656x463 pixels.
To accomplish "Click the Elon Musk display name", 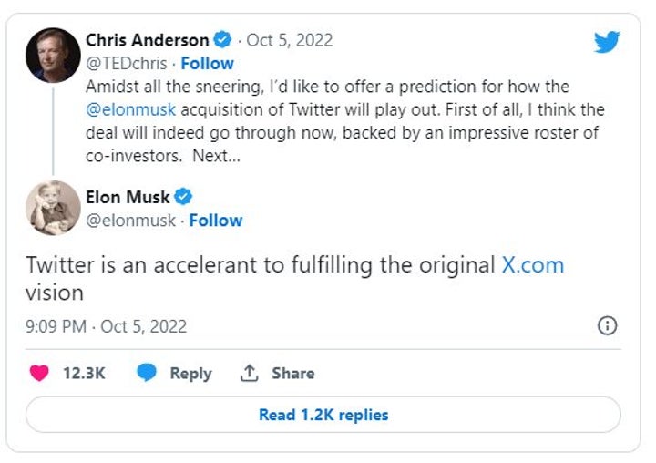I will tap(128, 197).
